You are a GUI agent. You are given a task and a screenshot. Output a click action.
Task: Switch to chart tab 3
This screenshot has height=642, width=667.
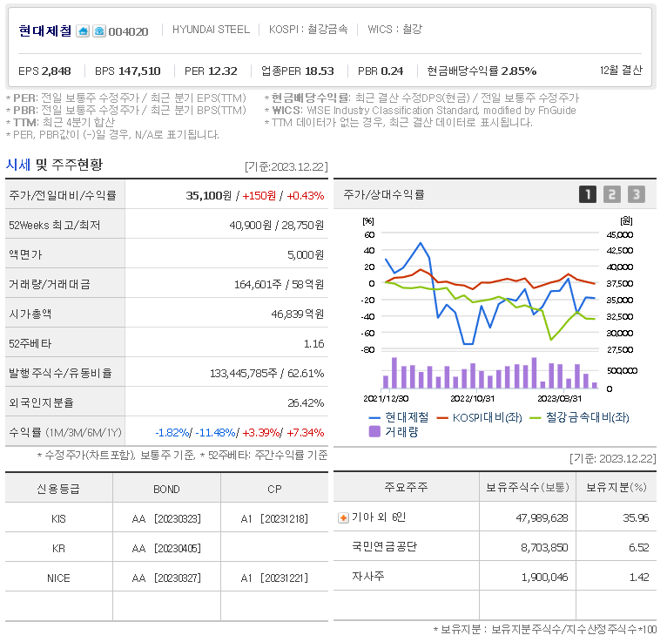point(637,194)
